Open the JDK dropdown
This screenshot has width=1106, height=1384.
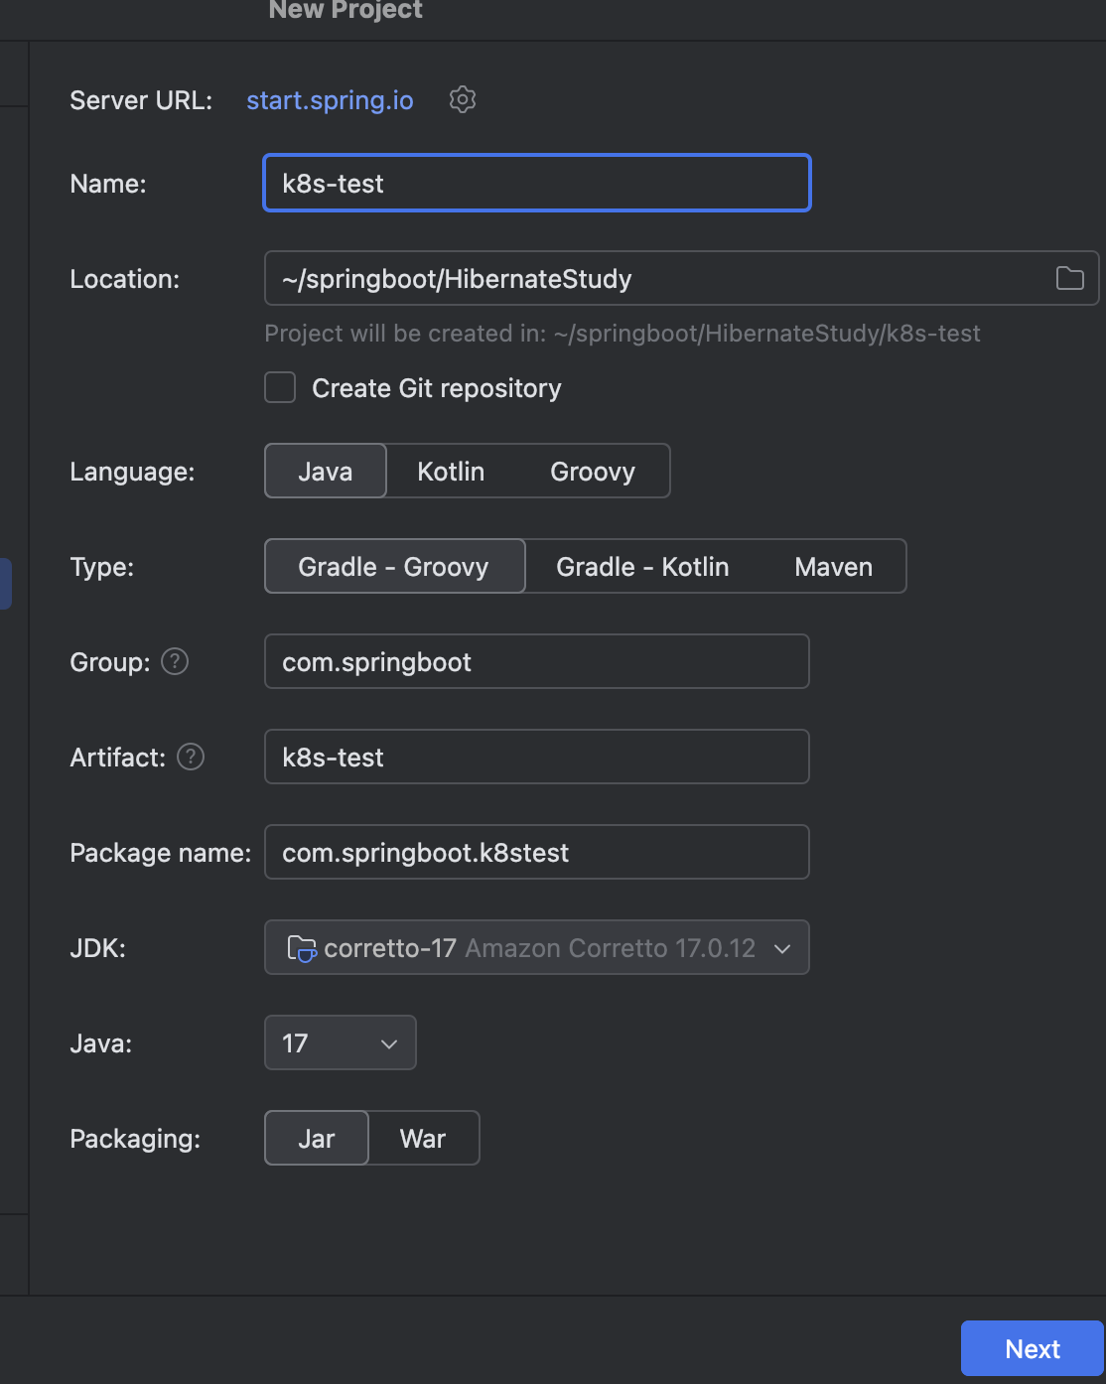click(x=536, y=948)
